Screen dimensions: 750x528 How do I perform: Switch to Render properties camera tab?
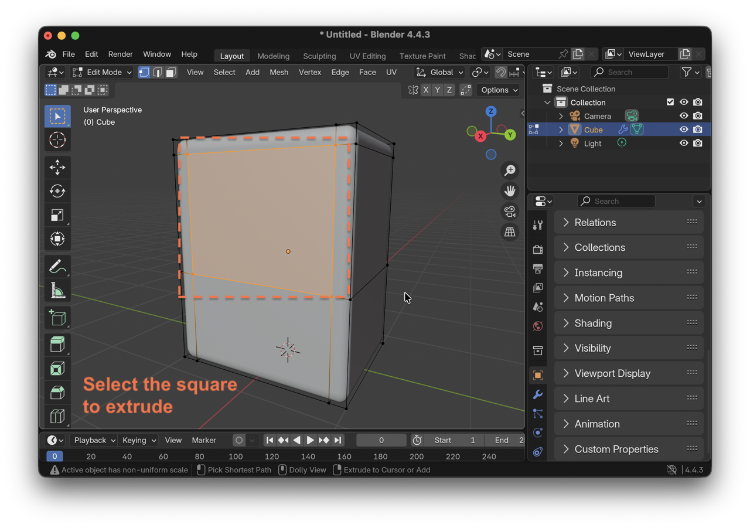click(x=537, y=248)
